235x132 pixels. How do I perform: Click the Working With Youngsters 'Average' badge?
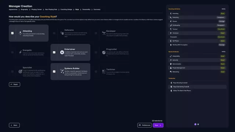(x=222, y=45)
